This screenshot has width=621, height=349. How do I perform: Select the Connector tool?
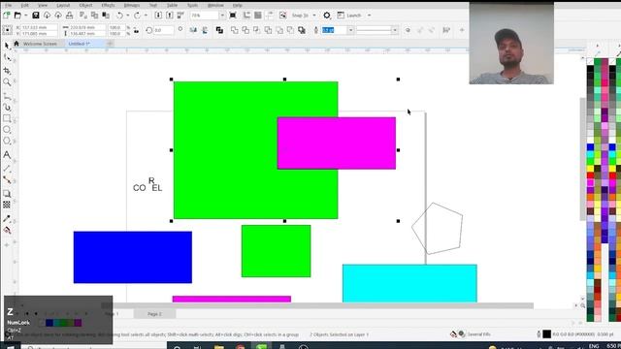click(x=7, y=179)
